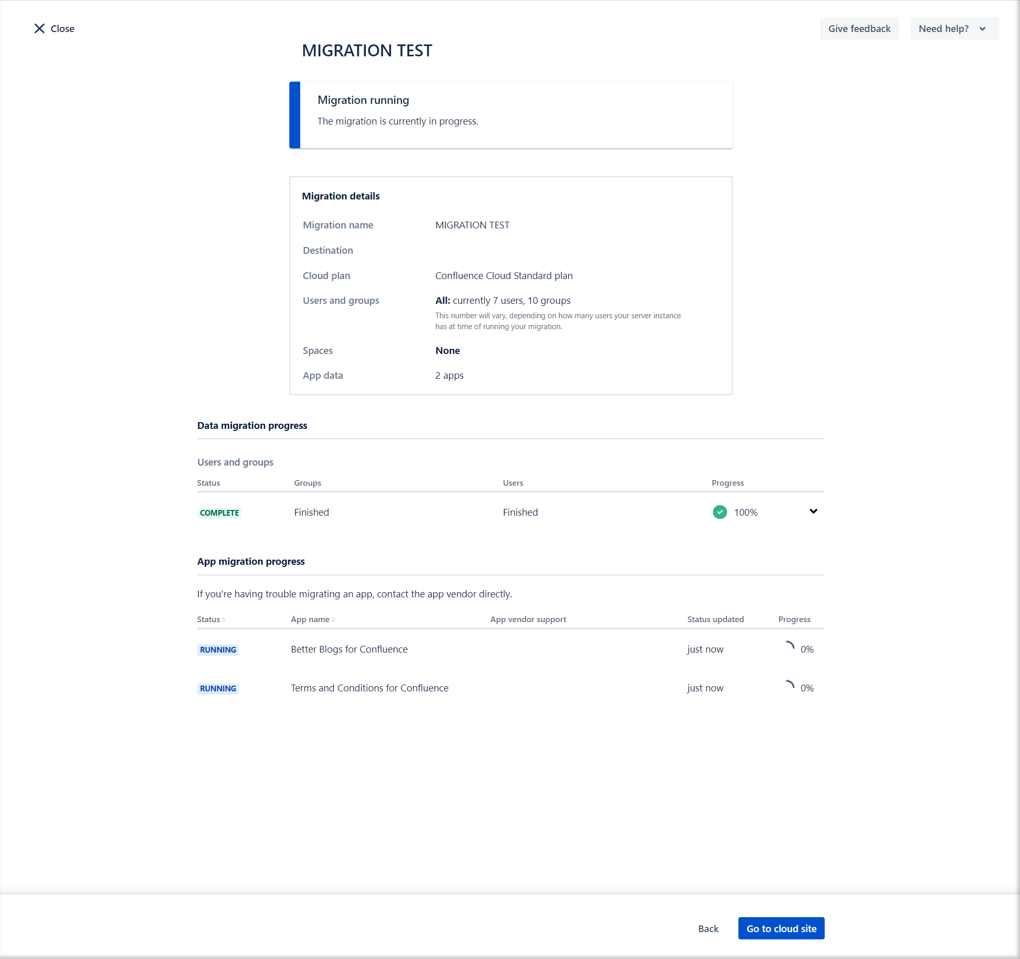Click the green 100% complete checkmark icon
This screenshot has width=1020, height=959.
(x=719, y=512)
